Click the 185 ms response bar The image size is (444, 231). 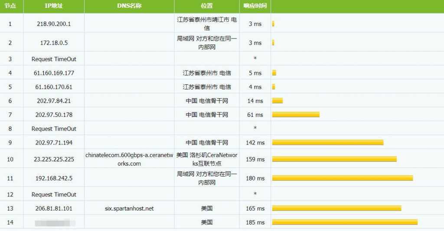pos(345,222)
